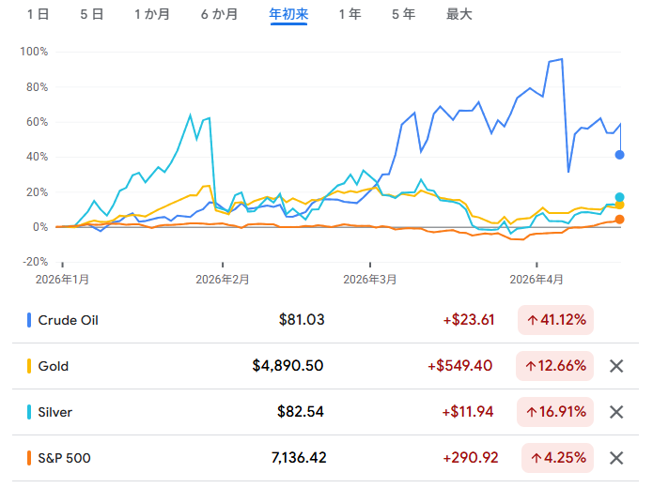The height and width of the screenshot is (488, 653).
Task: Open the Crude Oil row
Action: 68,320
